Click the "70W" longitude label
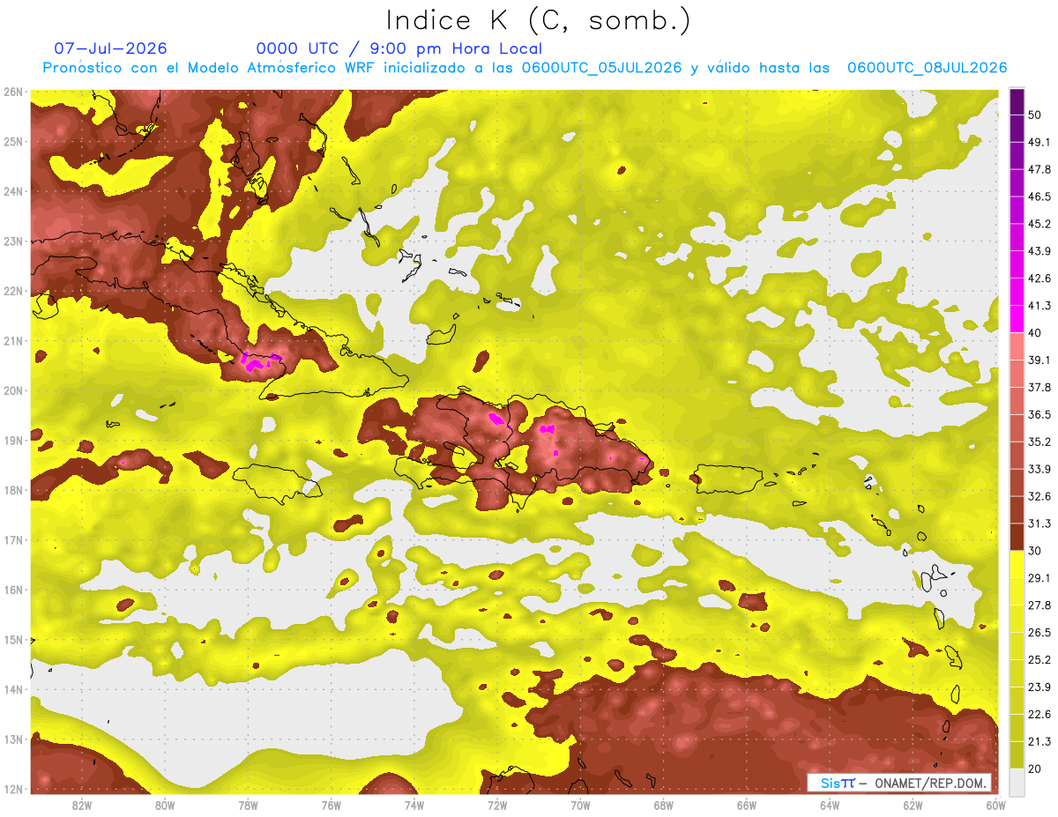Image resolution: width=1058 pixels, height=817 pixels. (x=580, y=805)
